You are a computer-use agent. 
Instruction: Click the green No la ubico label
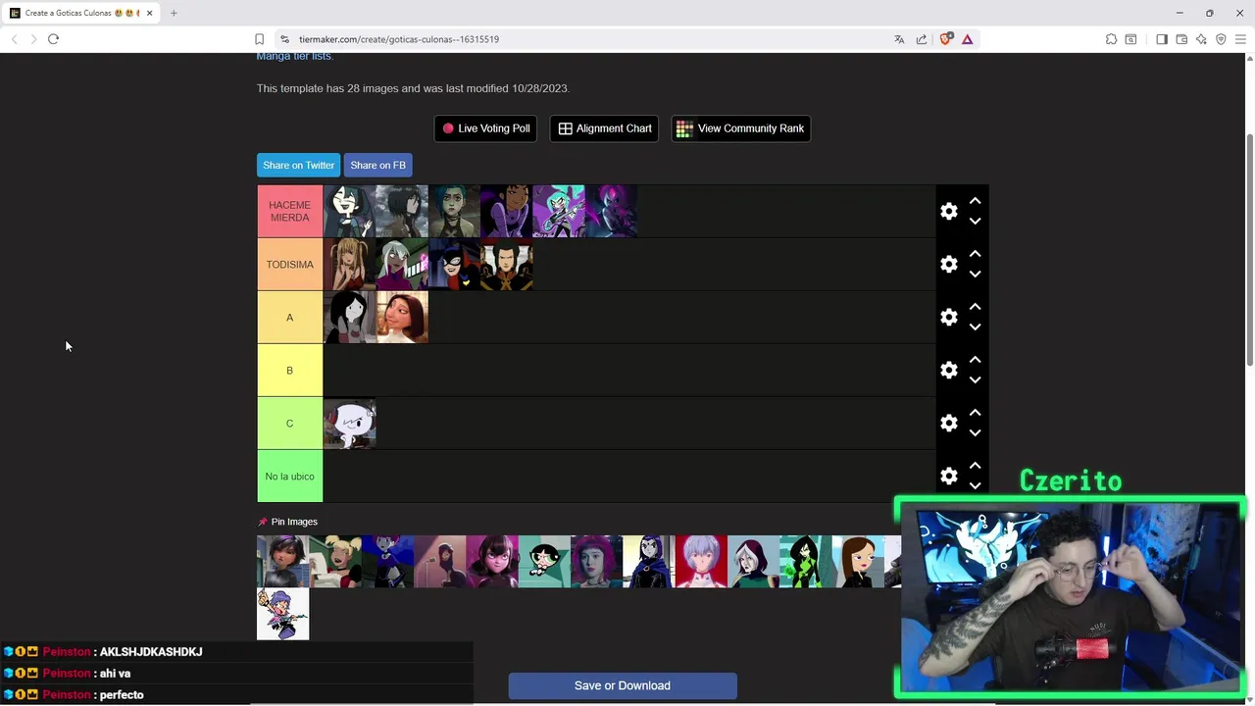point(290,476)
